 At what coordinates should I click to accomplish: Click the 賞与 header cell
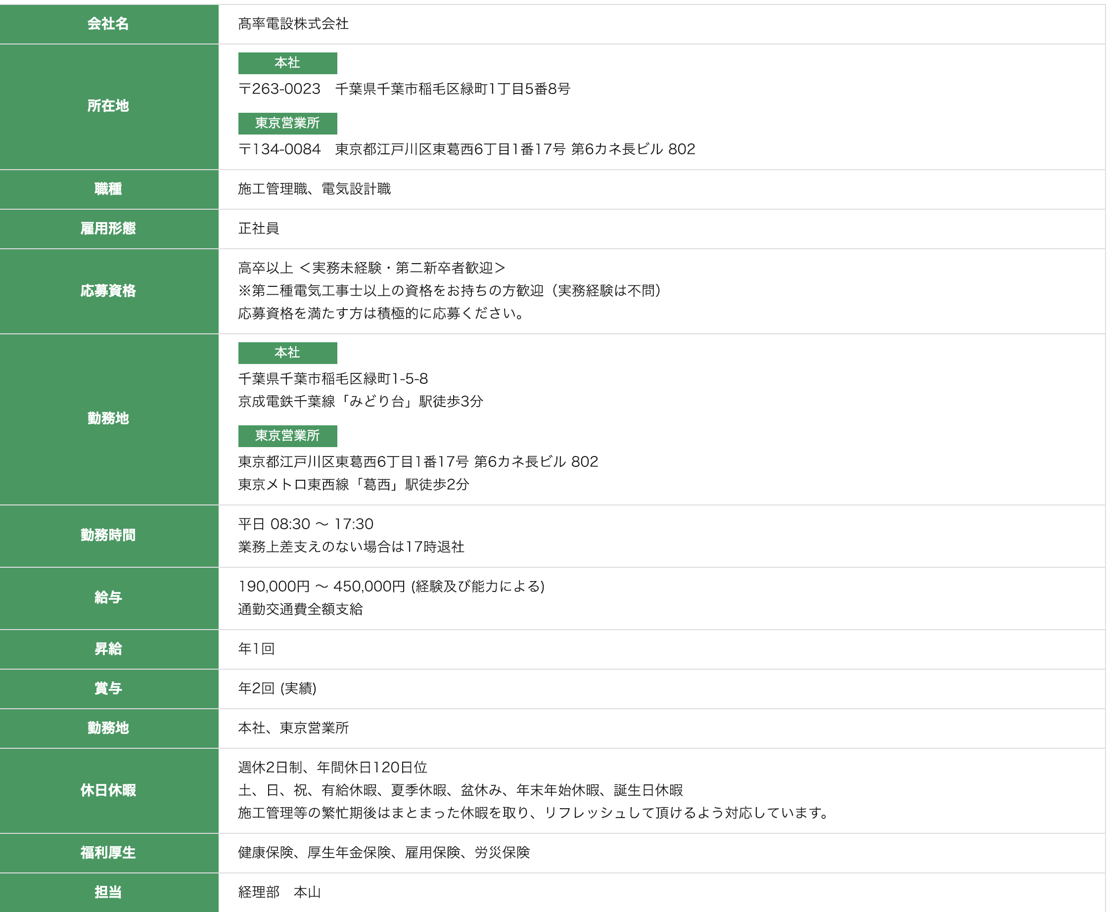coord(108,688)
